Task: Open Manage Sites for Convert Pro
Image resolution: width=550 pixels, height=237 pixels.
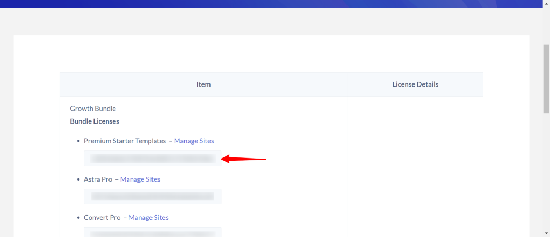Action: 148,217
